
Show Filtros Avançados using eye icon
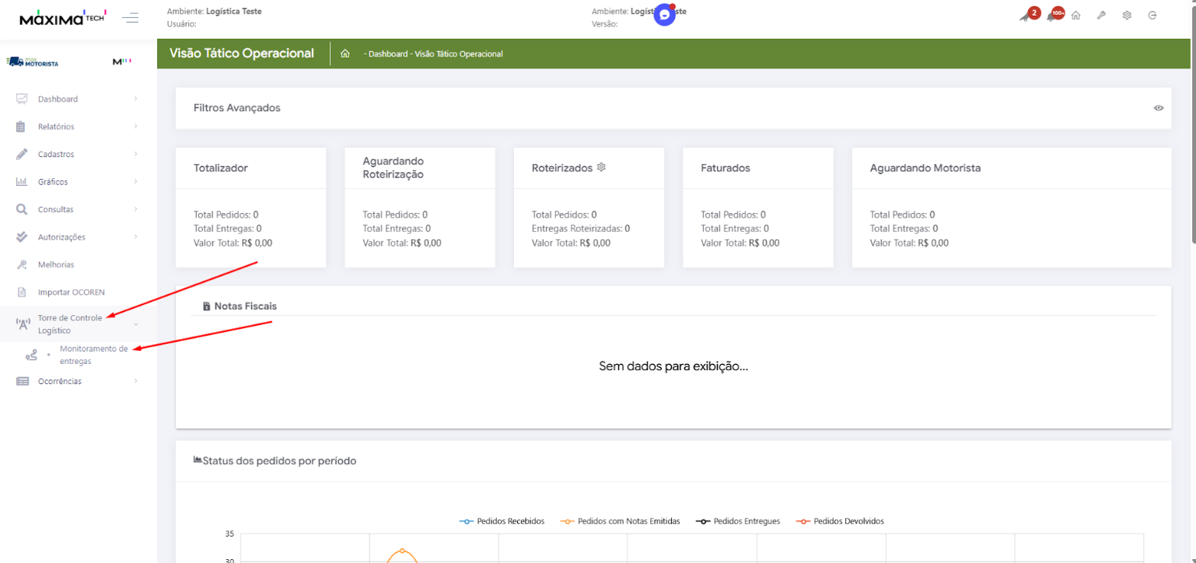point(1159,108)
